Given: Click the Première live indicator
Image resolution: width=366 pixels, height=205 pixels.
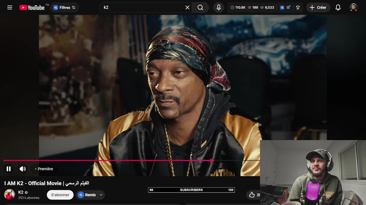Looking at the screenshot, I should coord(44,169).
